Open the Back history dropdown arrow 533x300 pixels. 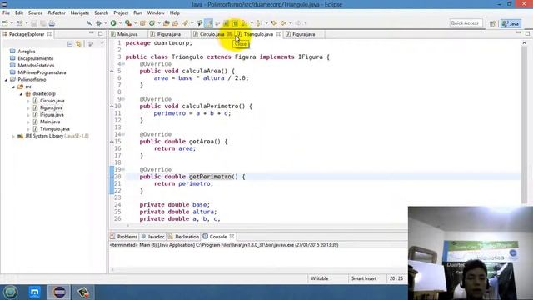[x=291, y=23]
